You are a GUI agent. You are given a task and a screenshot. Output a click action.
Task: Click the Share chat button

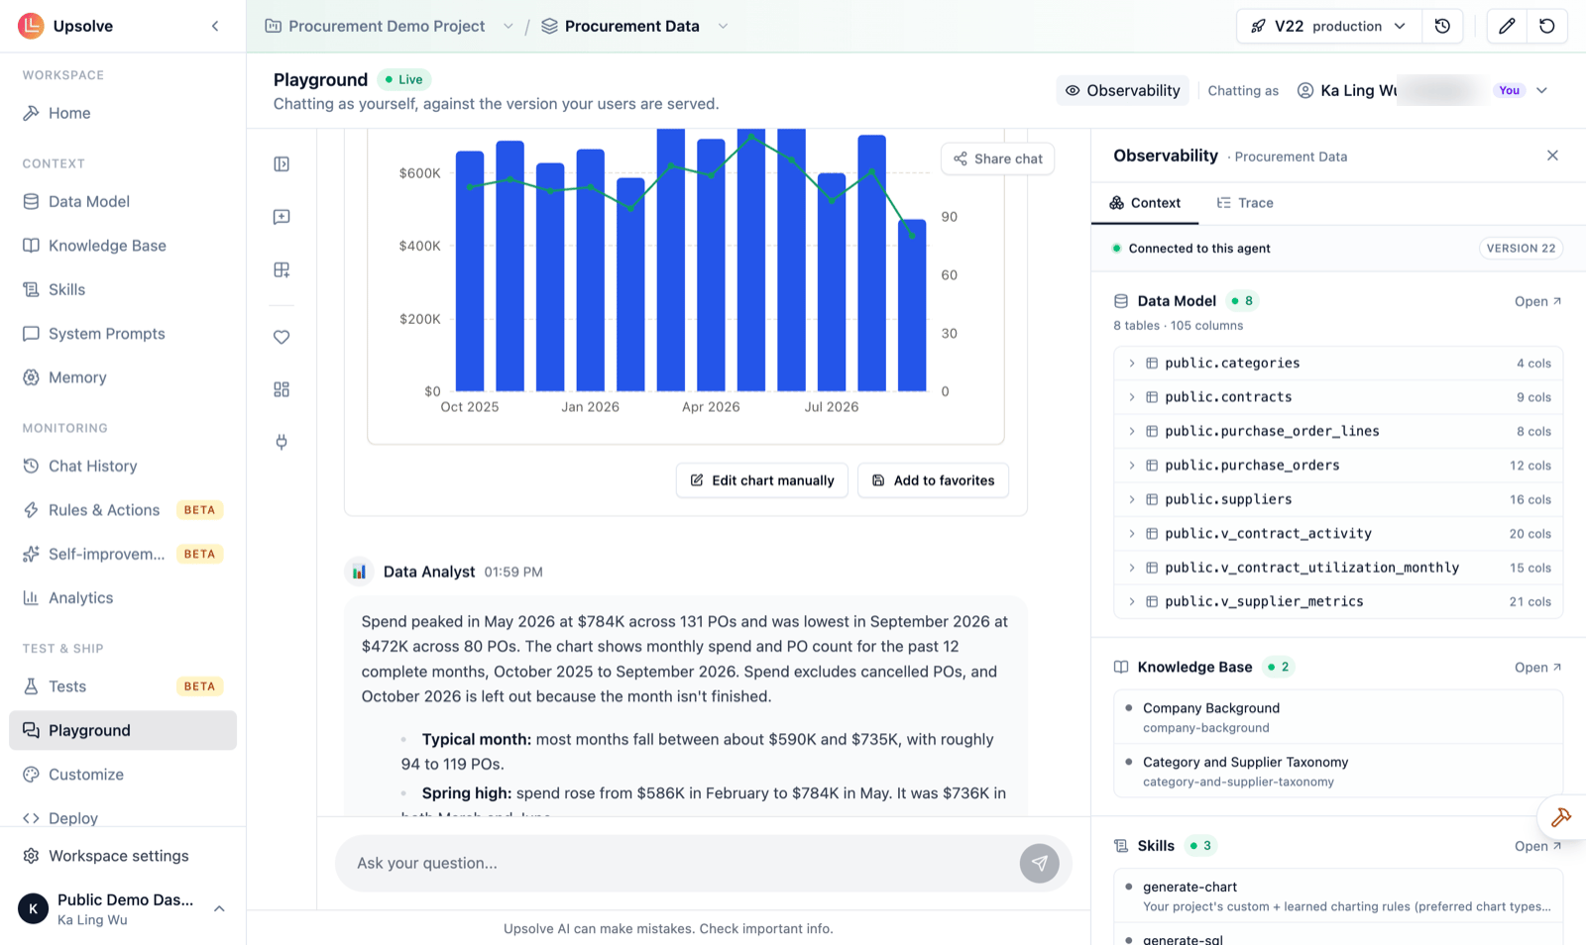(x=998, y=158)
